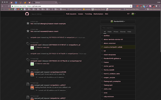
Task: Click star icon beside reasonml/reason-react event
Action: 28,31
